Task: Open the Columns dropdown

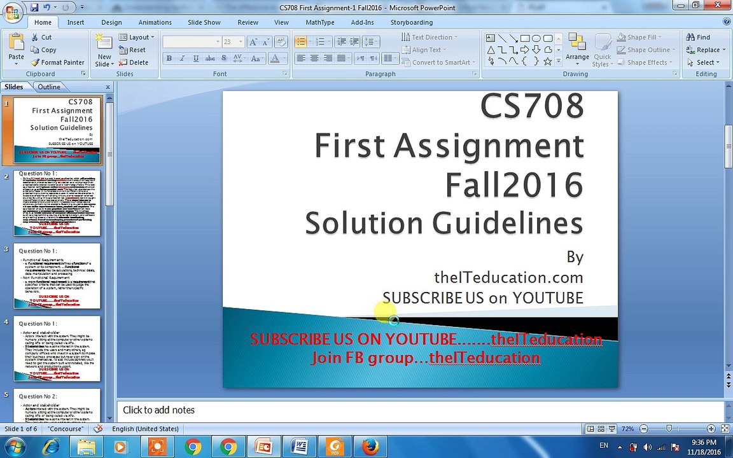Action: tap(389, 59)
